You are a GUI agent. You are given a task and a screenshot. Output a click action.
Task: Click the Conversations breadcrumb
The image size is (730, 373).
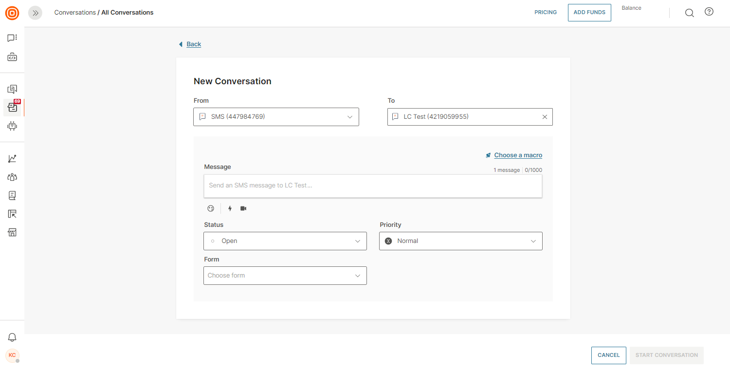coord(75,13)
